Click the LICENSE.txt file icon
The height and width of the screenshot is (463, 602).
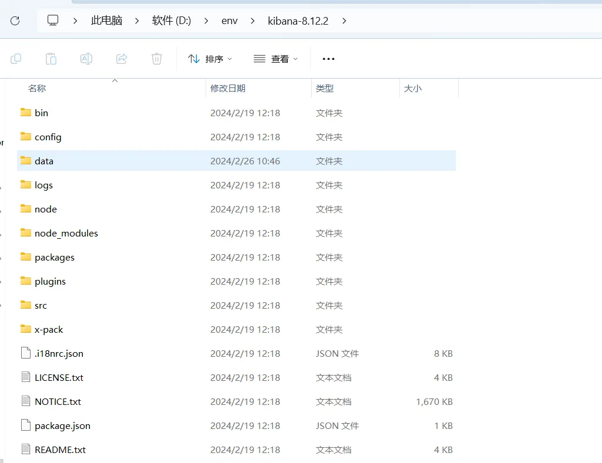click(26, 377)
